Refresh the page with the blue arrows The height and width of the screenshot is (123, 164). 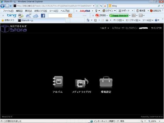point(101,6)
